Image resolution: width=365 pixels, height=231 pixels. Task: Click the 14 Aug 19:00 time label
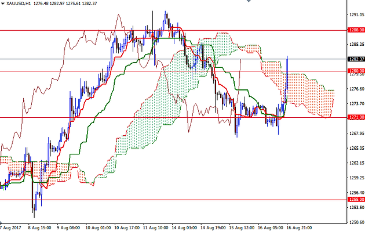213,228
